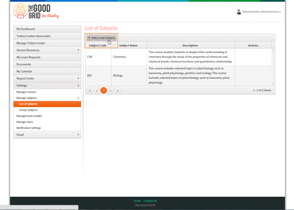Click the Chemistry course description text

point(190,57)
